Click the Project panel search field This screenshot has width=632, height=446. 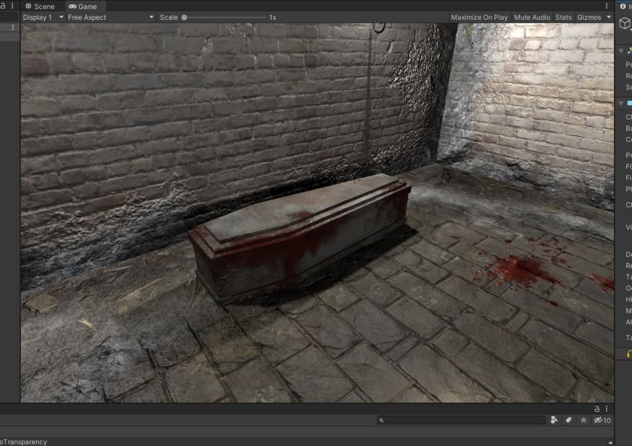pyautogui.click(x=463, y=420)
